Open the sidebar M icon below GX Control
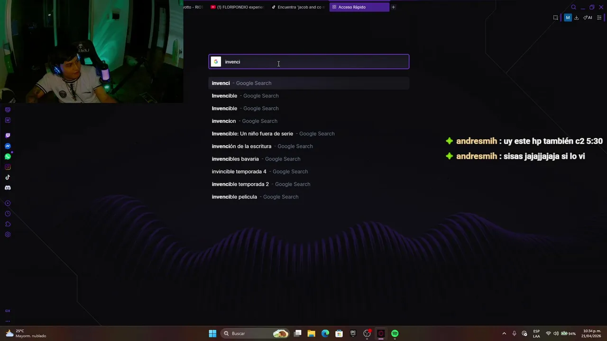 tap(8, 120)
